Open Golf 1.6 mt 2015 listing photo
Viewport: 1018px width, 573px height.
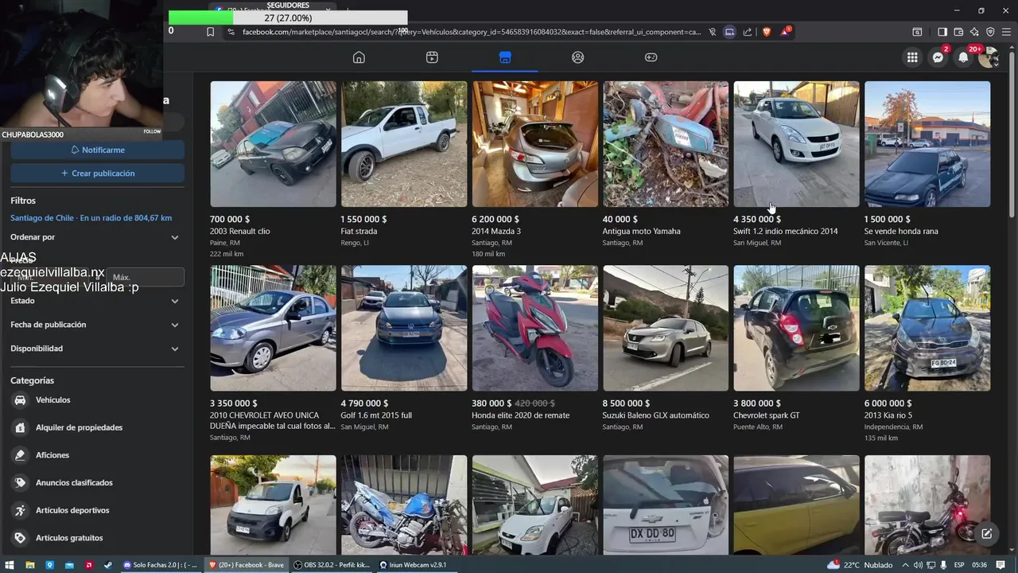click(x=404, y=328)
